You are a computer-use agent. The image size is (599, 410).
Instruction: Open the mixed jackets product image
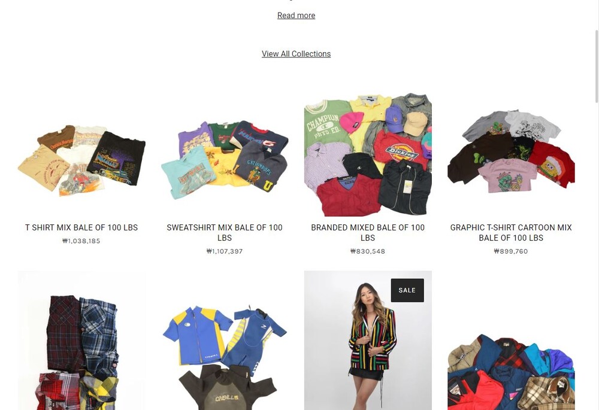[x=511, y=341]
